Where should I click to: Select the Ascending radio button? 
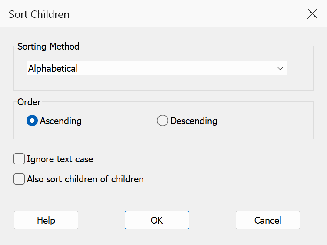click(x=32, y=121)
